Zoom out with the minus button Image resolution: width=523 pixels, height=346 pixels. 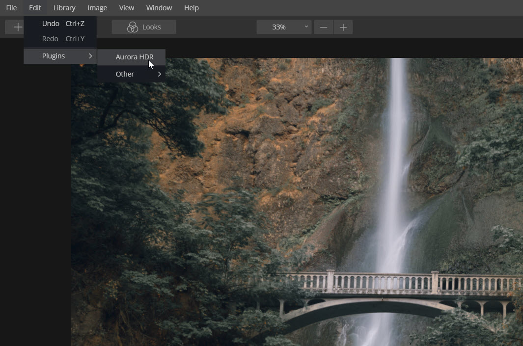tap(324, 27)
